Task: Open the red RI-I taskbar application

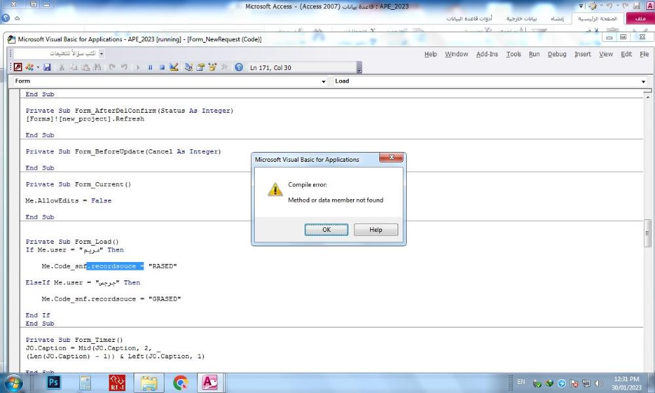Action: tap(117, 383)
